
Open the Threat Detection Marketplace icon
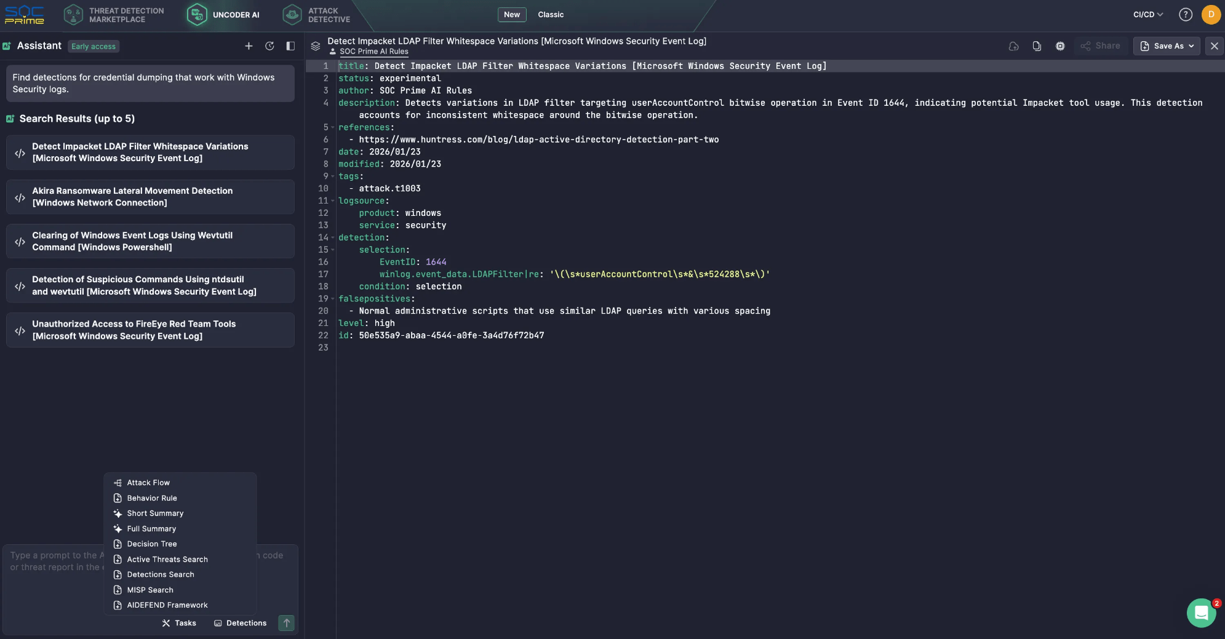coord(74,14)
